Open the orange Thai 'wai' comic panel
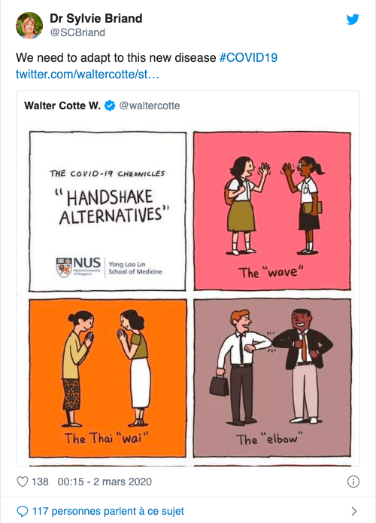 click(108, 378)
